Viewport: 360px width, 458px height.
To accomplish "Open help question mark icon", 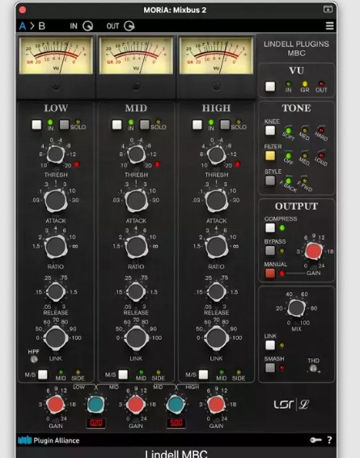I will 329,440.
